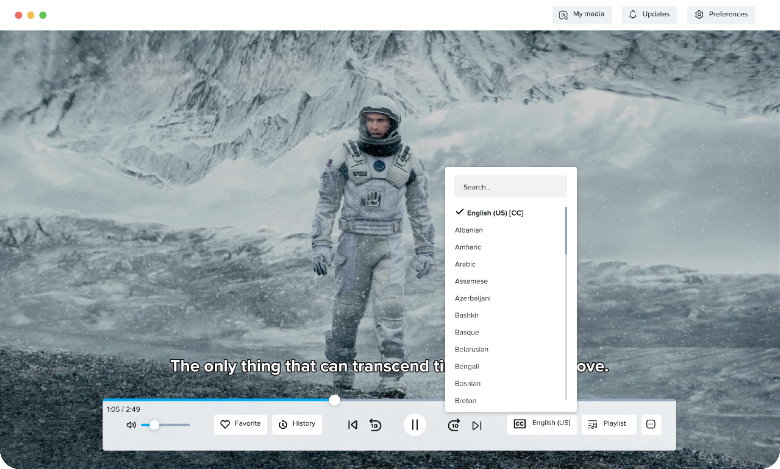Focus the subtitle Search field
Screen dimensions: 780x469
coord(510,187)
